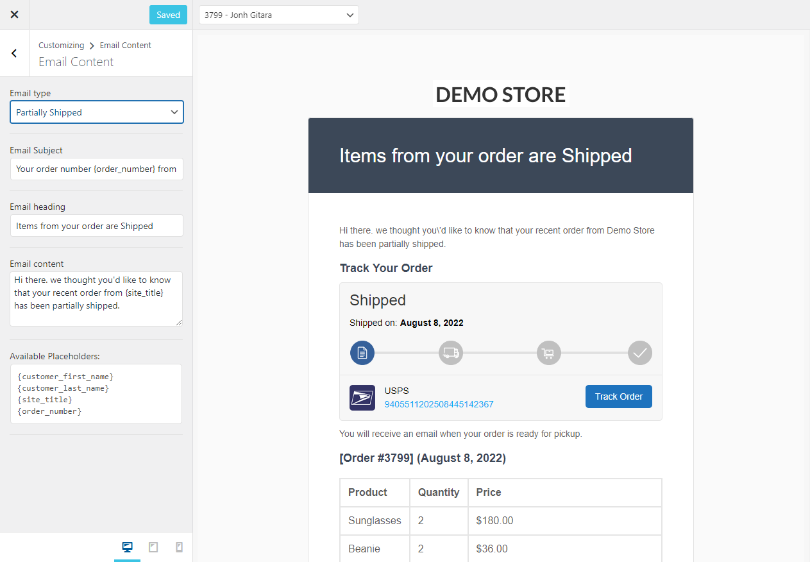Select the Email Content breadcrumb
Viewport: 810px width, 562px height.
click(125, 45)
